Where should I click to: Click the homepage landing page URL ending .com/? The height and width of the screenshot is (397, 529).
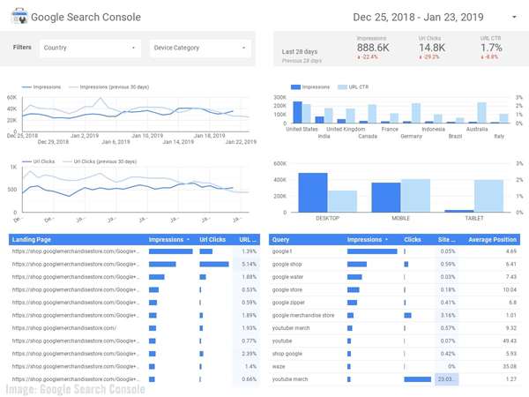64,328
